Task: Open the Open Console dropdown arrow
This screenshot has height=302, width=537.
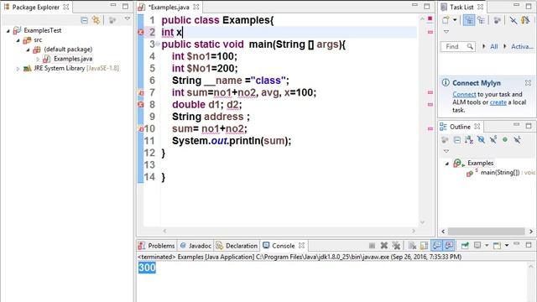Action: tap(506, 246)
